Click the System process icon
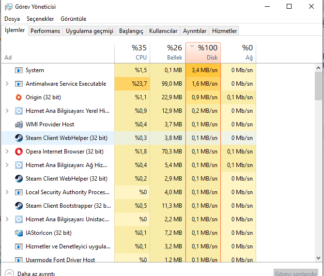 click(19, 70)
